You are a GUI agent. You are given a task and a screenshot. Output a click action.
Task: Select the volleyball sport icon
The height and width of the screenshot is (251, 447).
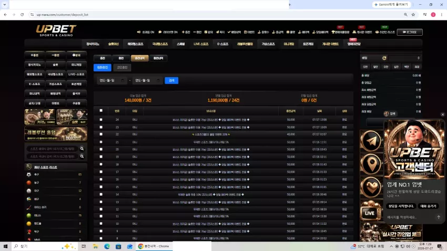coord(29,199)
